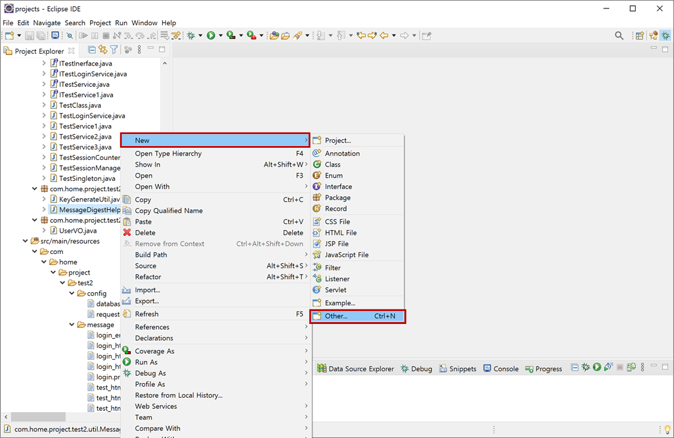Click the Save toolbar icon
This screenshot has width=674, height=438.
coord(29,36)
